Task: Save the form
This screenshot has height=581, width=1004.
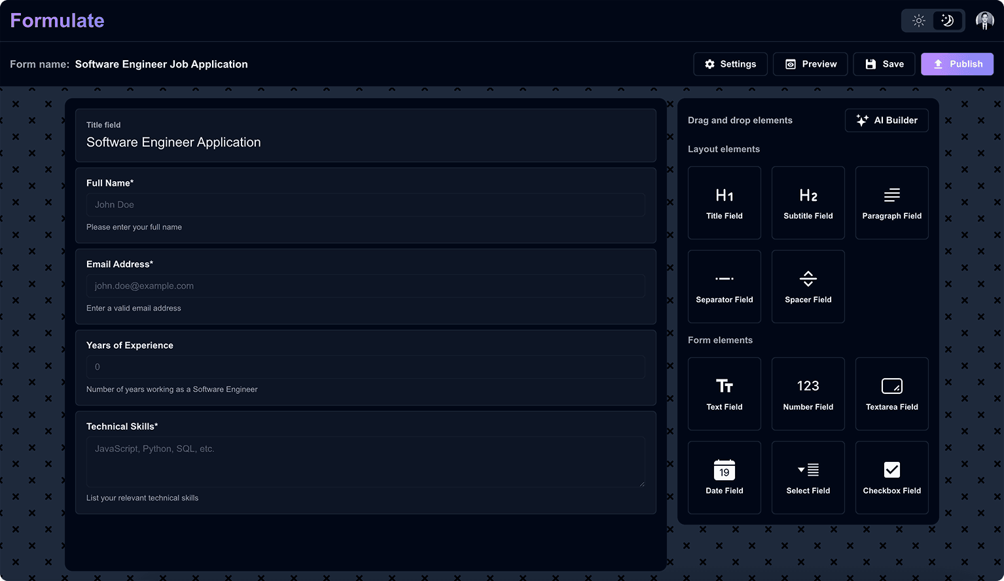Action: click(884, 63)
